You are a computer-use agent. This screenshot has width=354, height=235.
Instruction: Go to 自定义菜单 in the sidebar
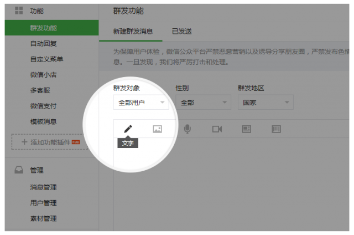46,59
